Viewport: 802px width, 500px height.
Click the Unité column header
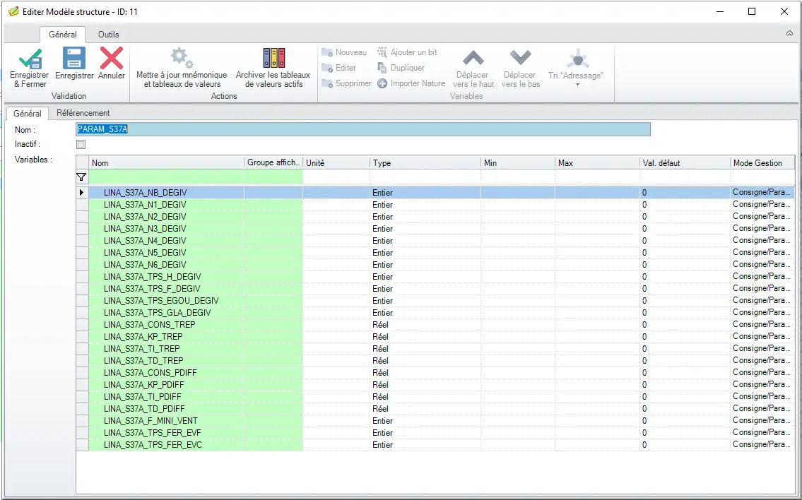[x=336, y=162]
